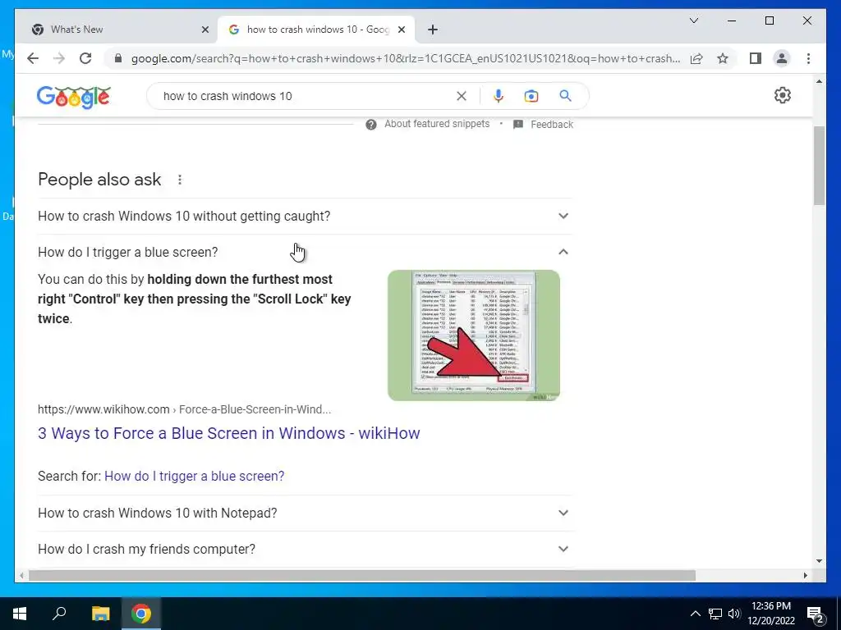Click the Google holiday logo
Screen dimensions: 841x630
[73, 97]
